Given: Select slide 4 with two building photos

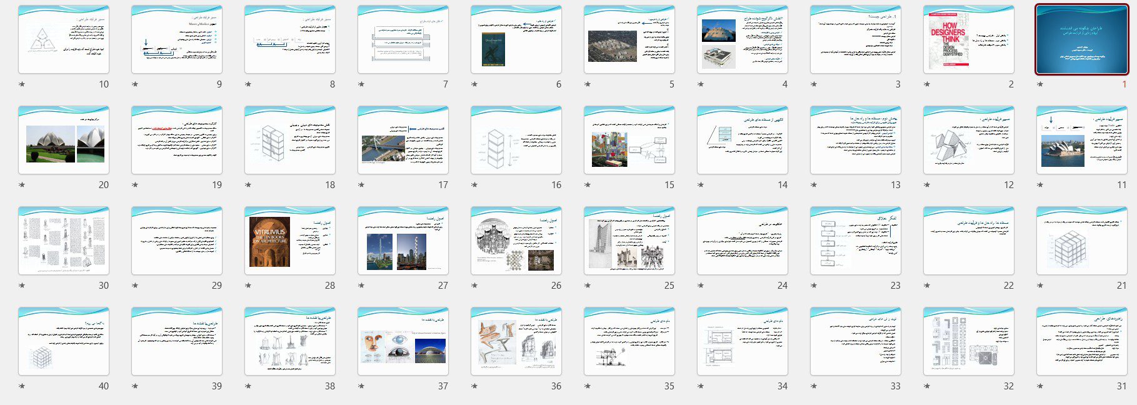Looking at the screenshot, I should coord(742,39).
